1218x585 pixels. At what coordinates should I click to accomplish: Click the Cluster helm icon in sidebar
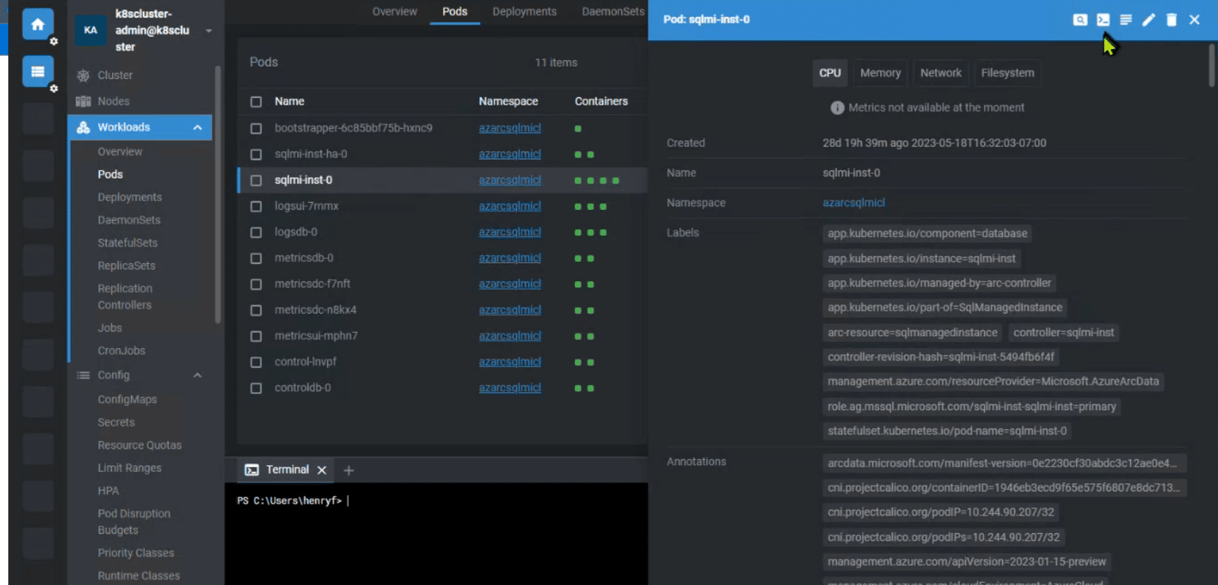click(83, 75)
